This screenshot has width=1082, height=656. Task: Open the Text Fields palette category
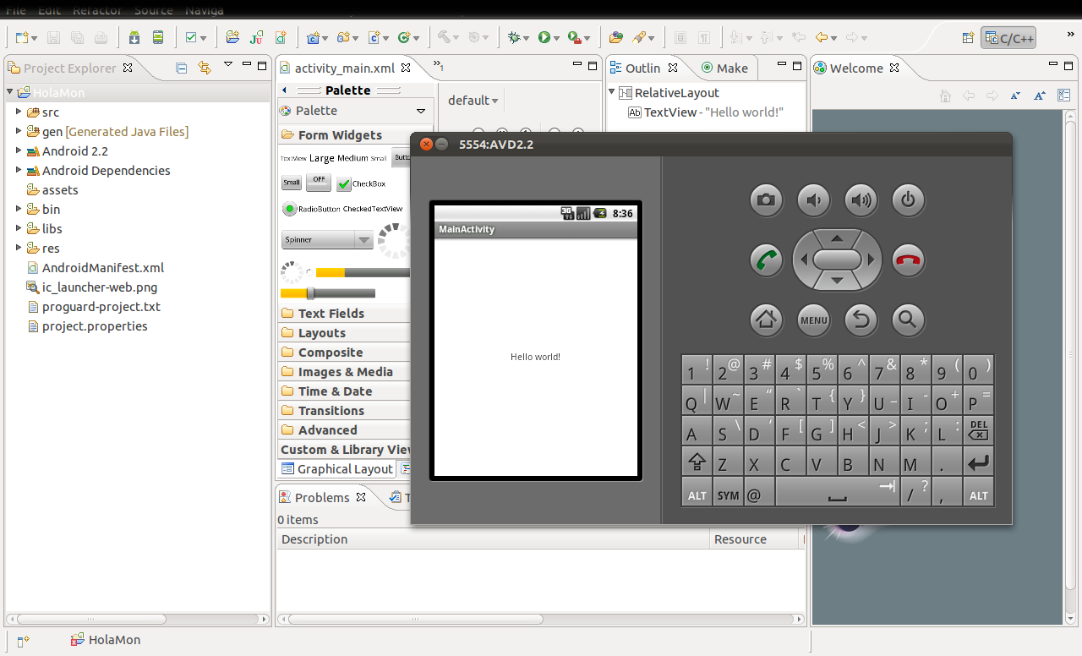click(x=331, y=314)
